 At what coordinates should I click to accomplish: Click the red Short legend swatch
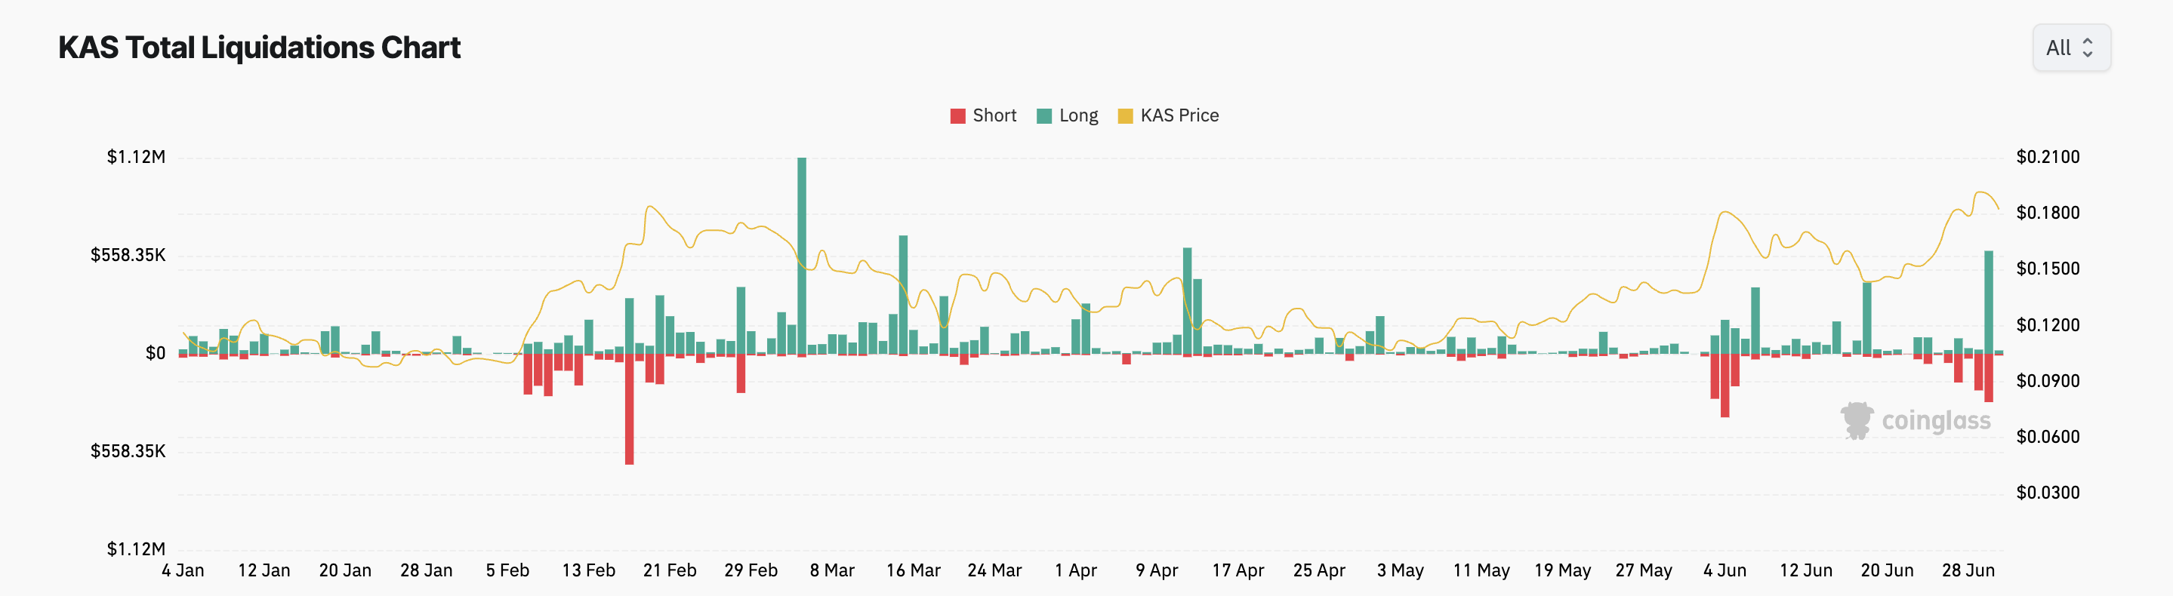pyautogui.click(x=957, y=116)
